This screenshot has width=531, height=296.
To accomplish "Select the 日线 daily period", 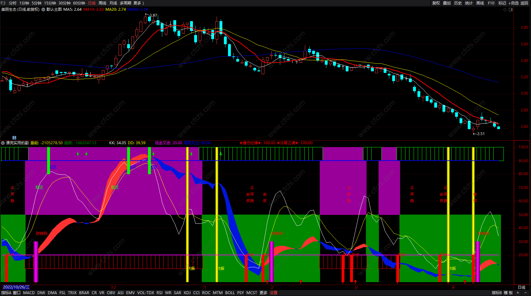I will pos(92,3).
